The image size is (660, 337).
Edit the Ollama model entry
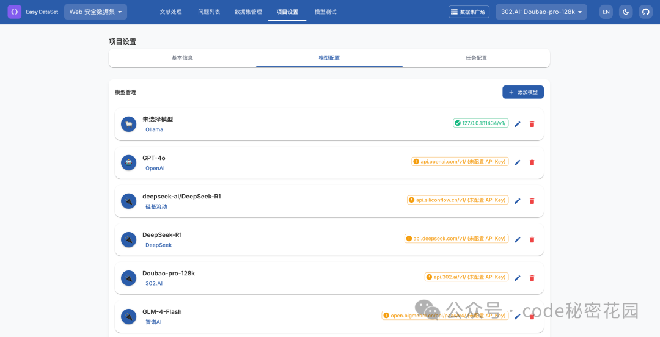coord(518,124)
